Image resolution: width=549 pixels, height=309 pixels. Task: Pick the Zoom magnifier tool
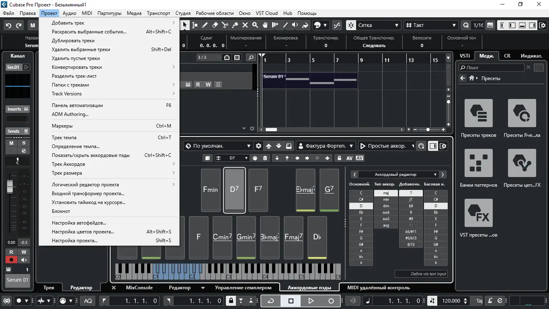pos(255,25)
